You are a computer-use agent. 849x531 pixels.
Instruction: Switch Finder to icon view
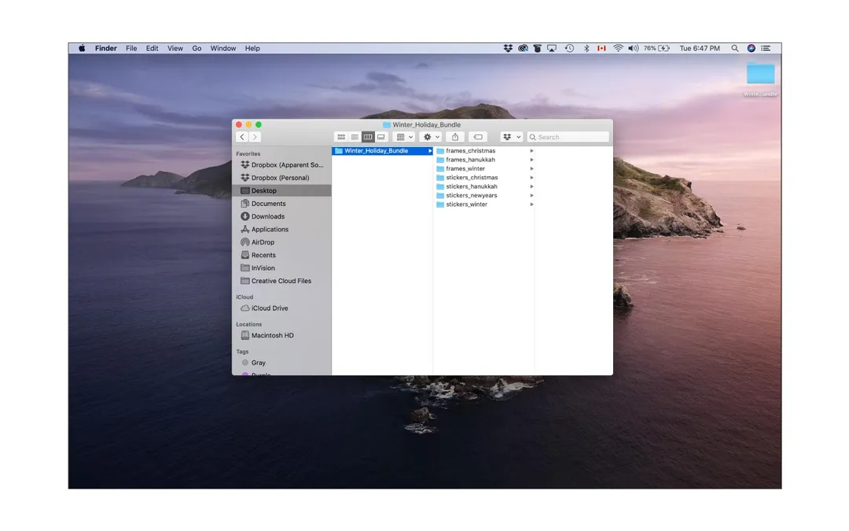(x=341, y=137)
